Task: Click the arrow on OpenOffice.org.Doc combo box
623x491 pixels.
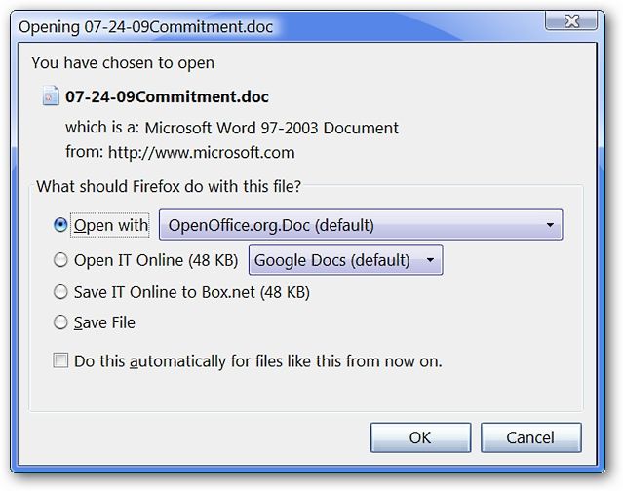Action: (x=550, y=225)
